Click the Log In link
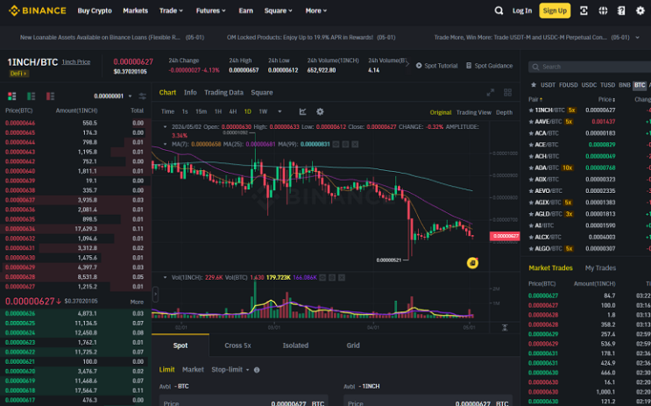This screenshot has height=406, width=651. [522, 11]
